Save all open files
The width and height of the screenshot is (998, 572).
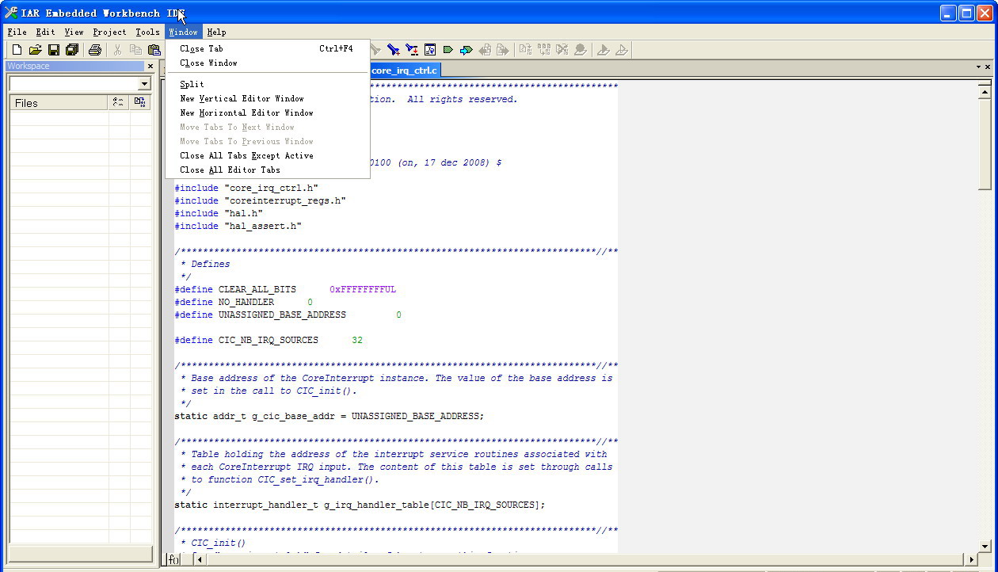click(x=72, y=50)
